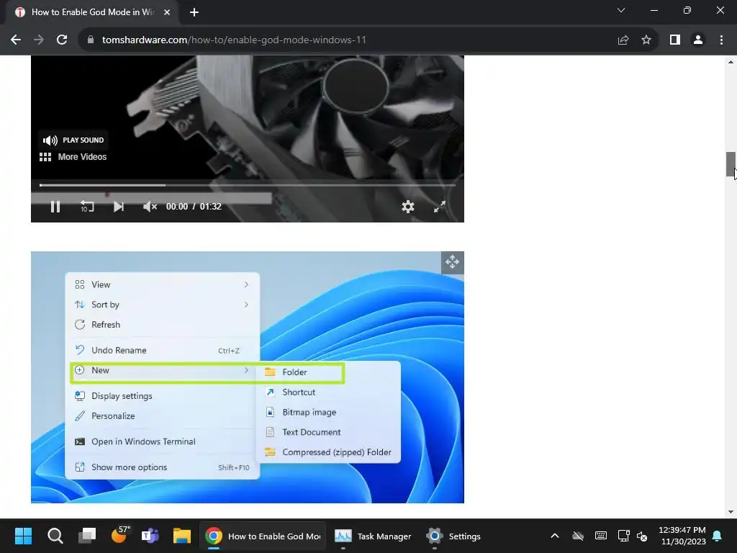The height and width of the screenshot is (553, 737).
Task: Click the video progress bar
Action: (248, 185)
